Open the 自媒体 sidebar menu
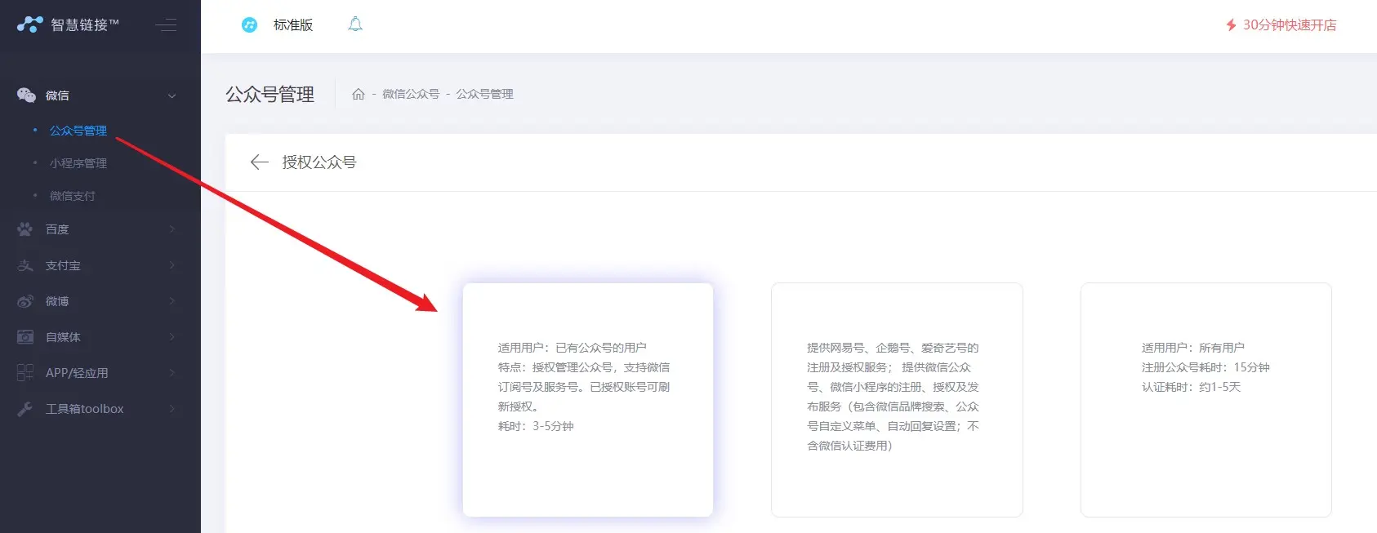Screen dimensions: 1377x533 click(63, 337)
